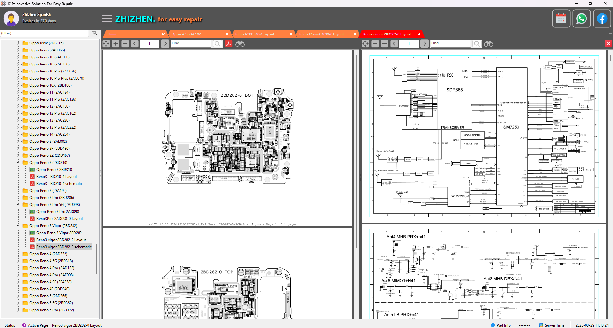Zoom in on the left layout viewer

coord(116,43)
